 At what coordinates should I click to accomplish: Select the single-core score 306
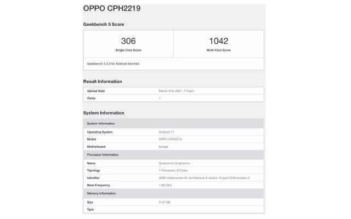128,41
